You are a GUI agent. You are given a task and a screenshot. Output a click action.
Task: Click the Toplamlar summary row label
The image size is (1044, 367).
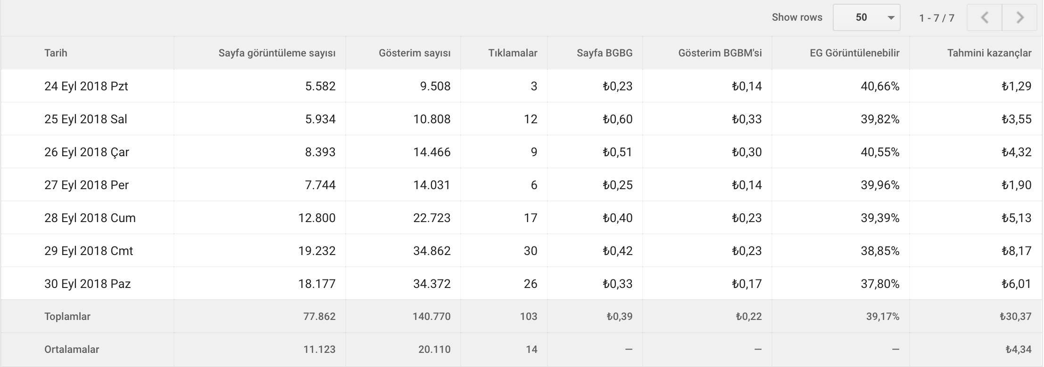pyautogui.click(x=67, y=317)
